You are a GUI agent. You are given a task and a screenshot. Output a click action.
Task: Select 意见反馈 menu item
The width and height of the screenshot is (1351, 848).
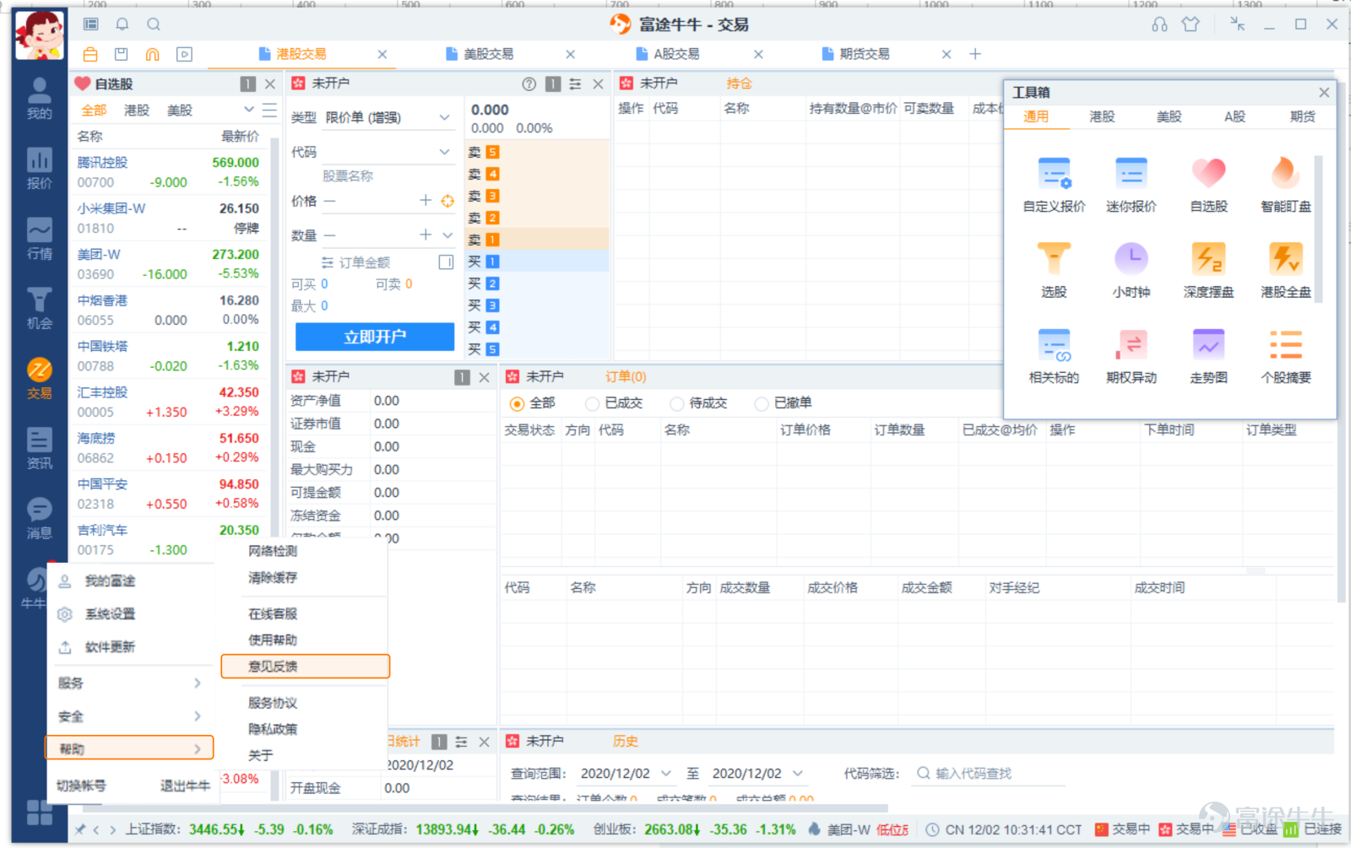[305, 667]
